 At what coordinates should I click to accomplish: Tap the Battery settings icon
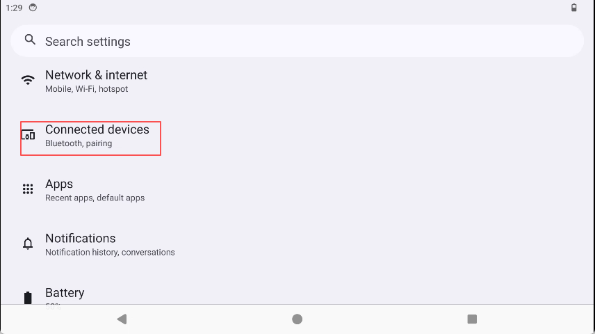28,298
